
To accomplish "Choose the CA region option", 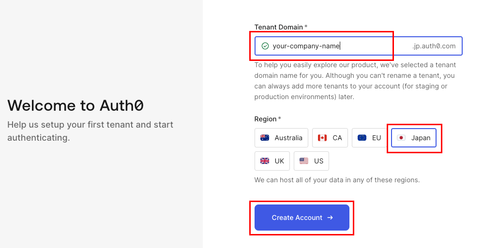I will (x=330, y=138).
